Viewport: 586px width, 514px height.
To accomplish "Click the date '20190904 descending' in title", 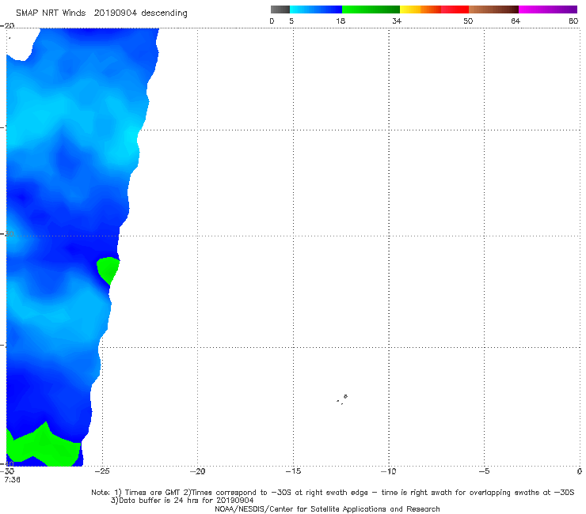I will pyautogui.click(x=140, y=13).
